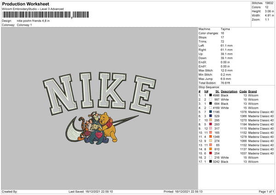Click the Width value 4.81 in
Viewport: 276px width, 195px height.
pos(269,16)
